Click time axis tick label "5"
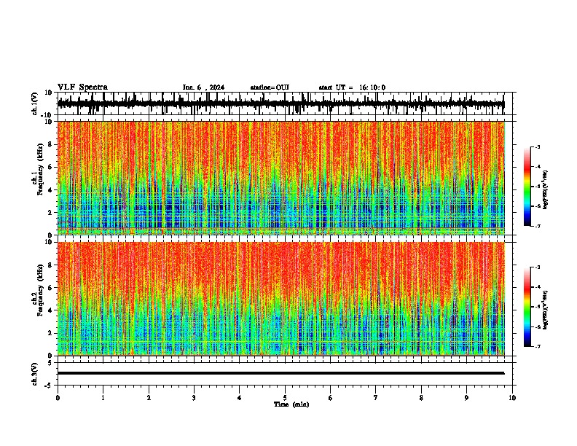This screenshot has height=446, width=577. point(285,398)
